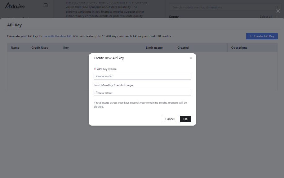Collapse the sidebar panel icon

click(x=46, y=5)
